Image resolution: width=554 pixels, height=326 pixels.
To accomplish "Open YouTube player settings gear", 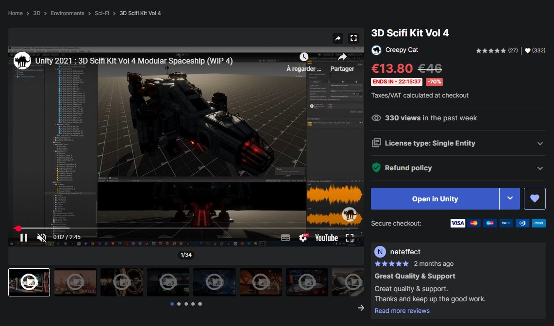I will (303, 238).
